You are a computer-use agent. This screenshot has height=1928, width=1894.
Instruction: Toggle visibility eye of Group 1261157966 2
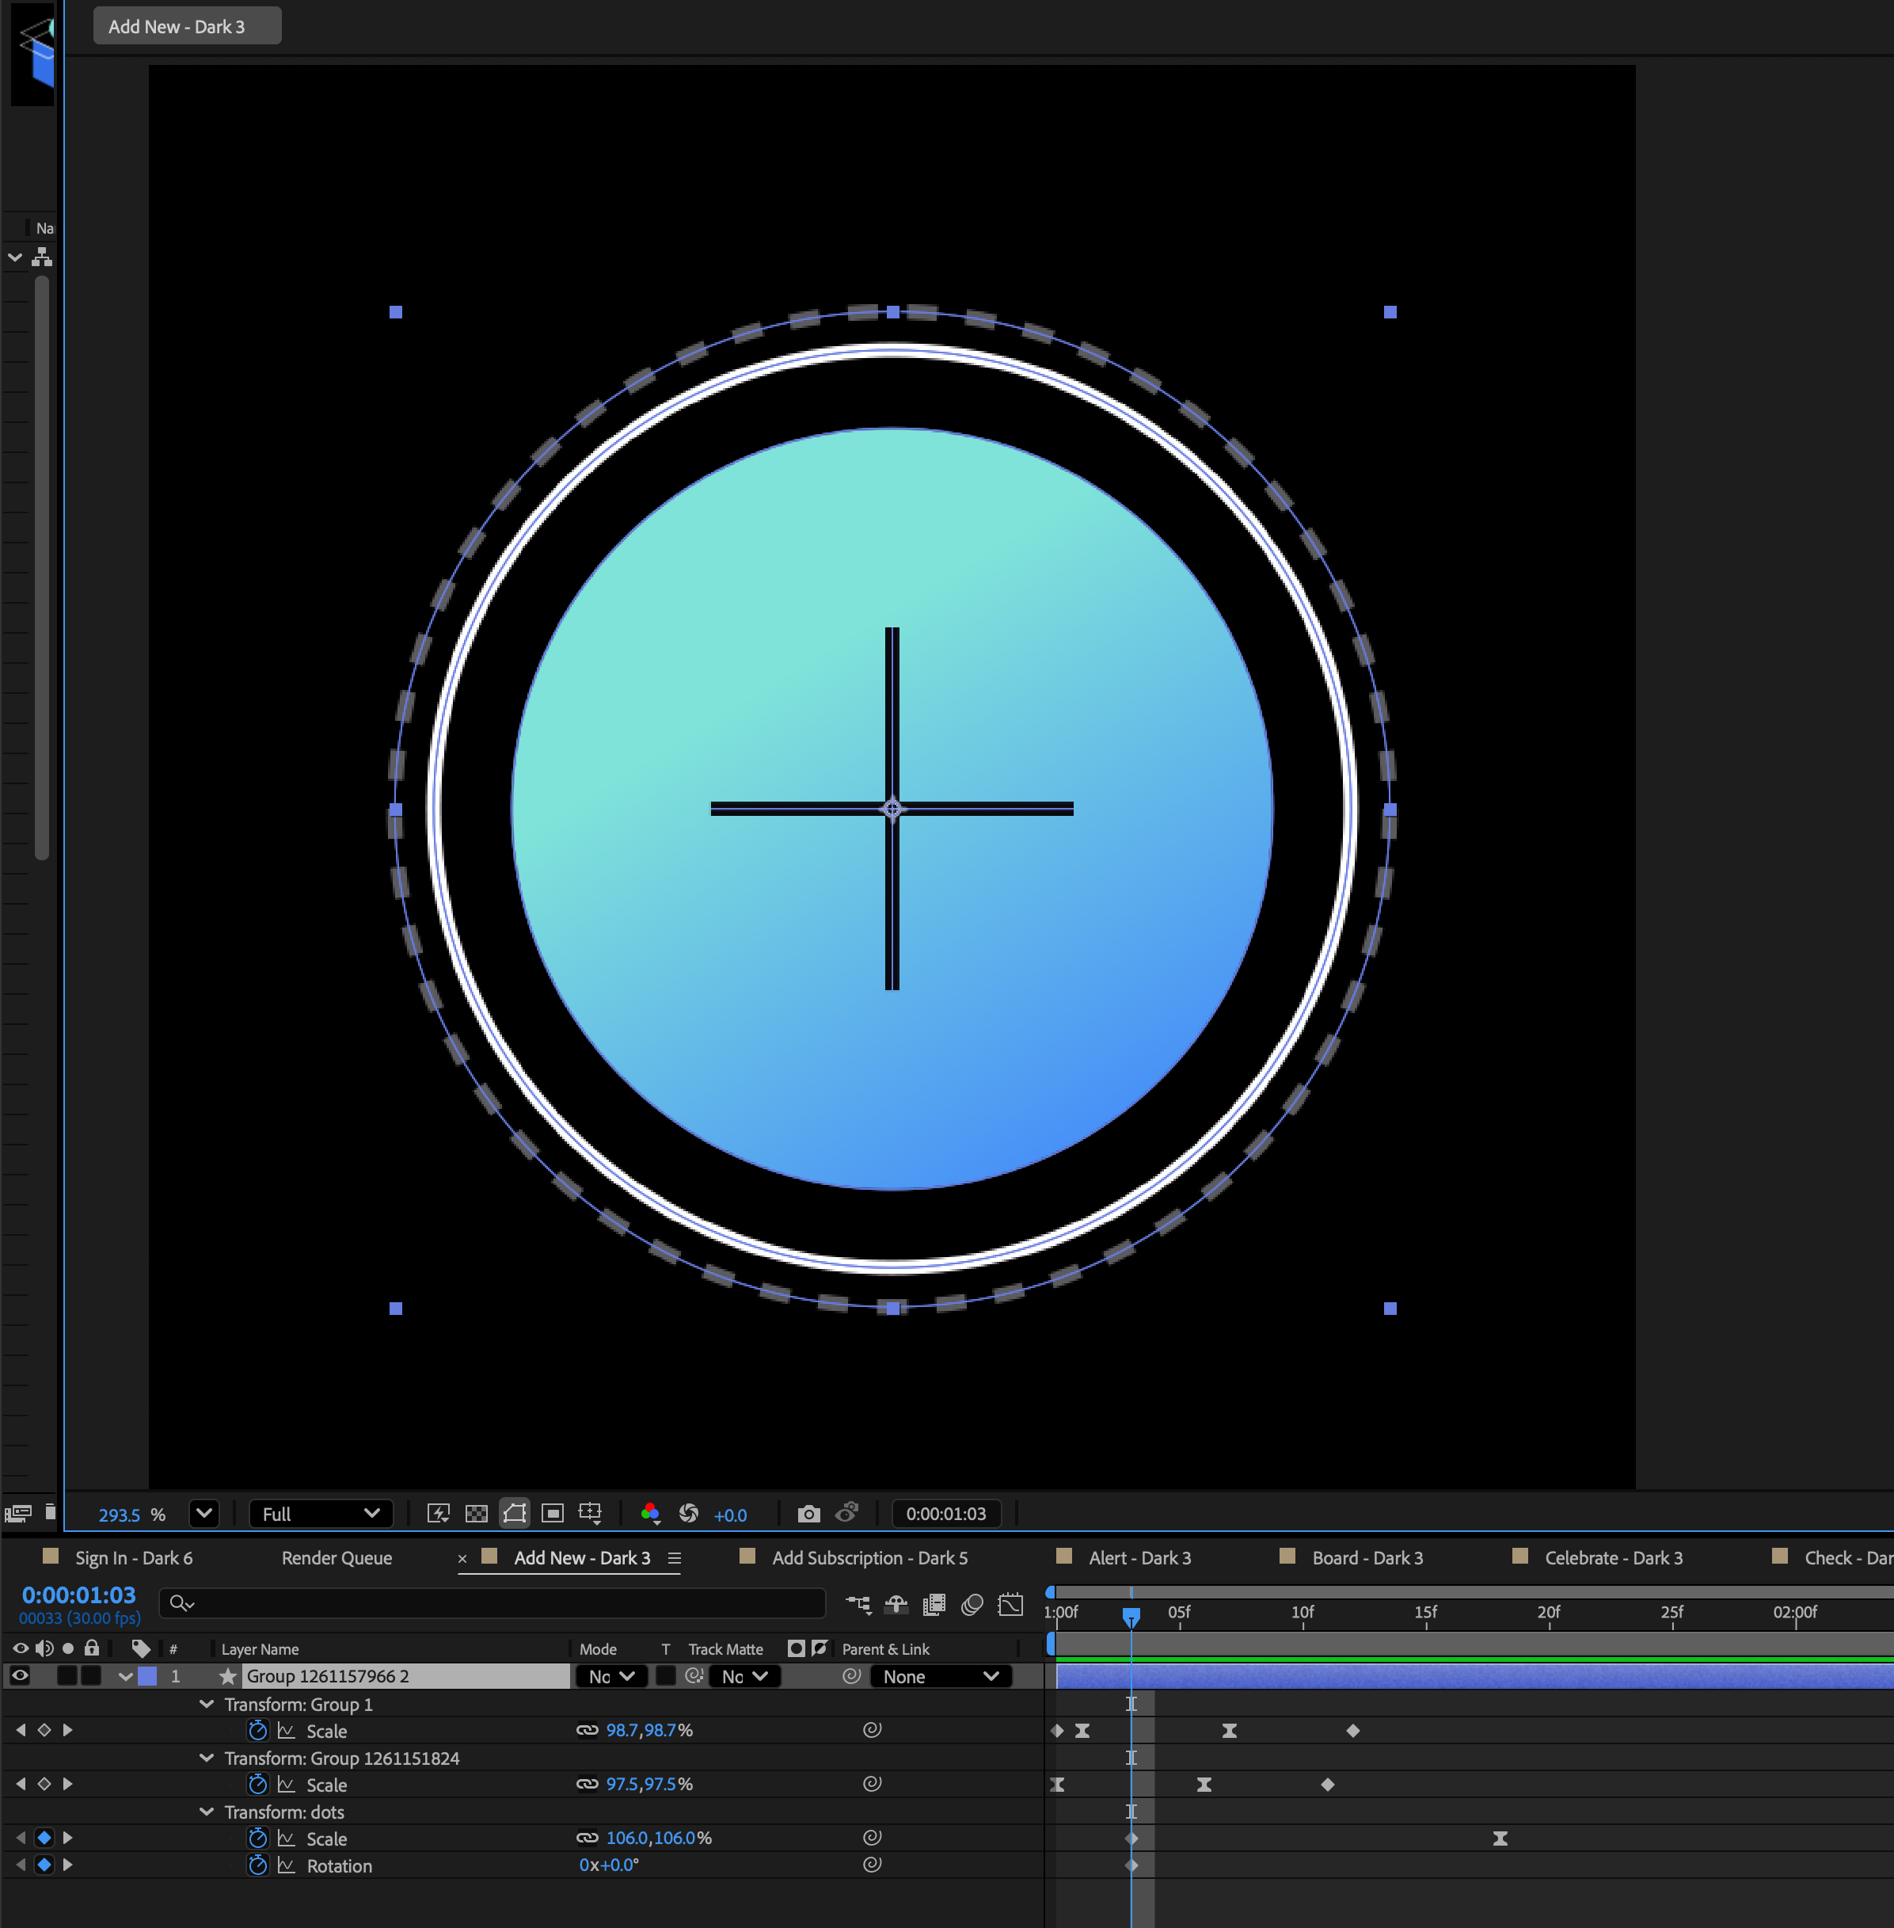click(x=20, y=1676)
